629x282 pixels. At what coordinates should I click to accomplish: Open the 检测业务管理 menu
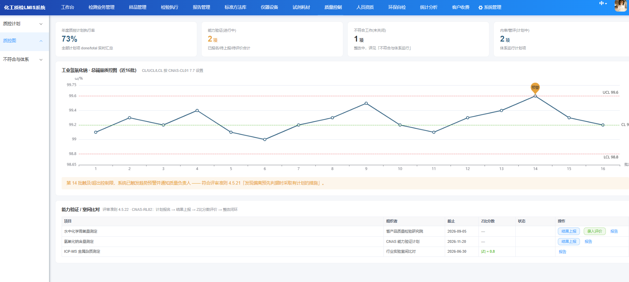pos(101,7)
